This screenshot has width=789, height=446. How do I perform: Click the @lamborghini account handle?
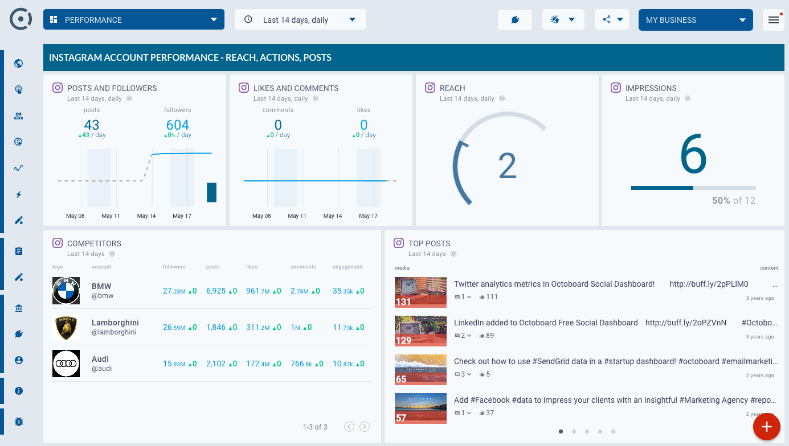coord(114,332)
